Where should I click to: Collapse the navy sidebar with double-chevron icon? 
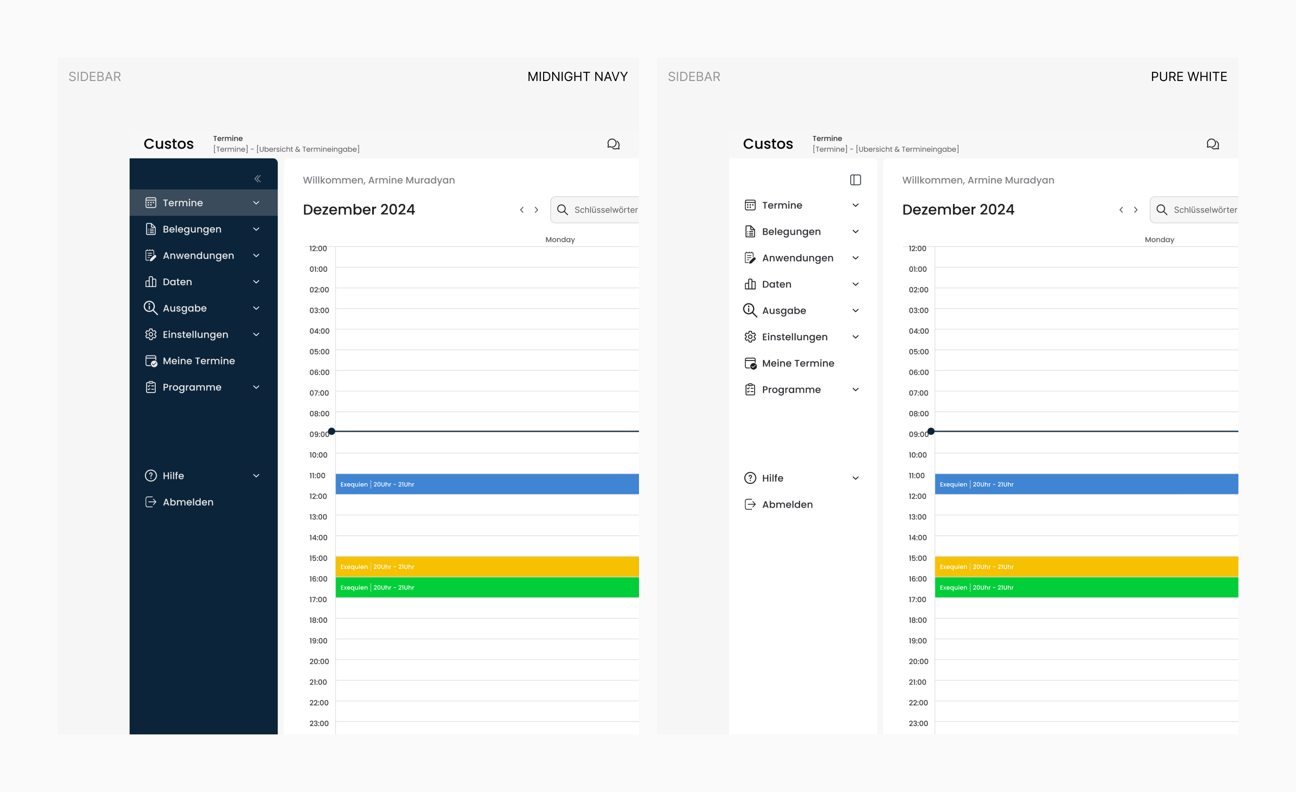(x=258, y=179)
